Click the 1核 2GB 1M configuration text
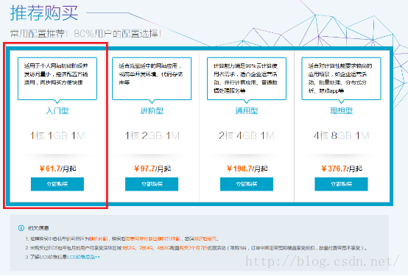 (x=152, y=135)
